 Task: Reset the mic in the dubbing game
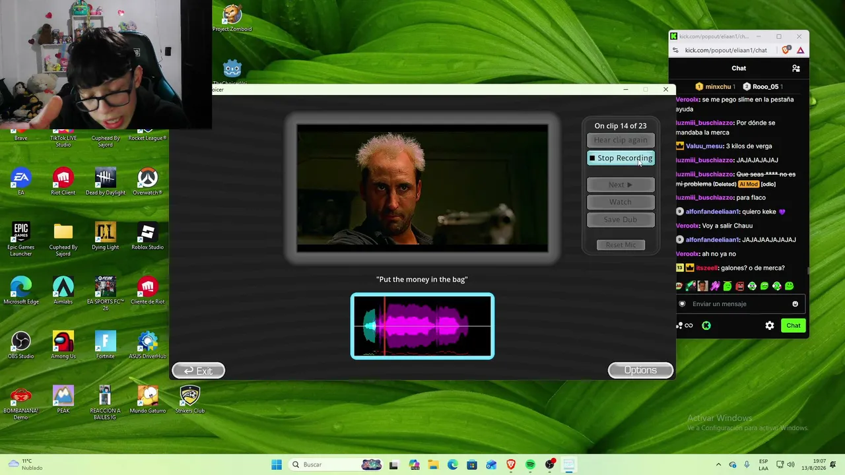621,245
